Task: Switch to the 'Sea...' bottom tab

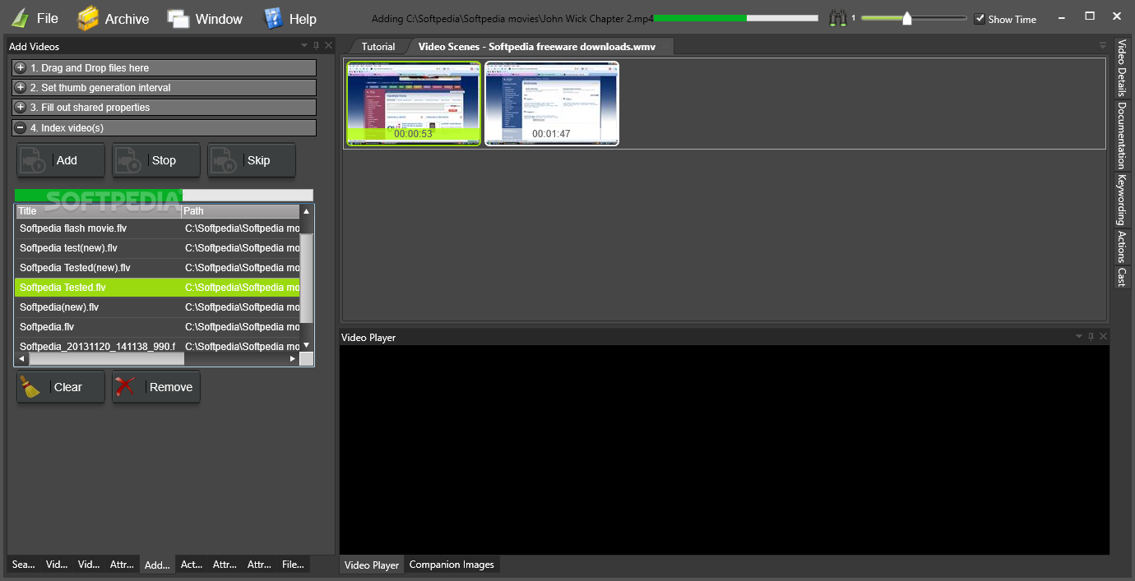Action: (x=24, y=565)
